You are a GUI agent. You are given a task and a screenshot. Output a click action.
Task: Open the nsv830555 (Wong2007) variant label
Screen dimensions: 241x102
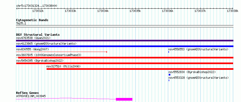point(32,49)
